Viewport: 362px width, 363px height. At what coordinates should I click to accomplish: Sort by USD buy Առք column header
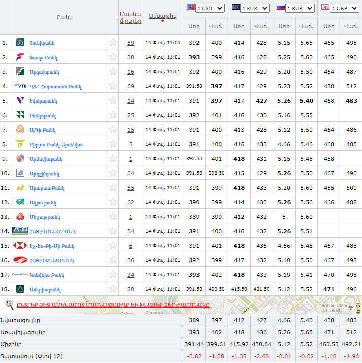pyautogui.click(x=194, y=26)
